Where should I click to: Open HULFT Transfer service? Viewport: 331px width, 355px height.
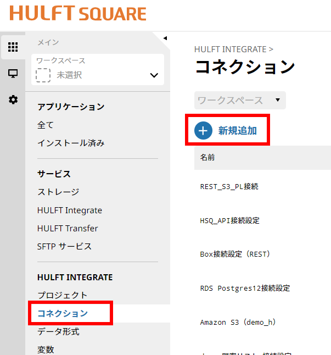point(68,229)
